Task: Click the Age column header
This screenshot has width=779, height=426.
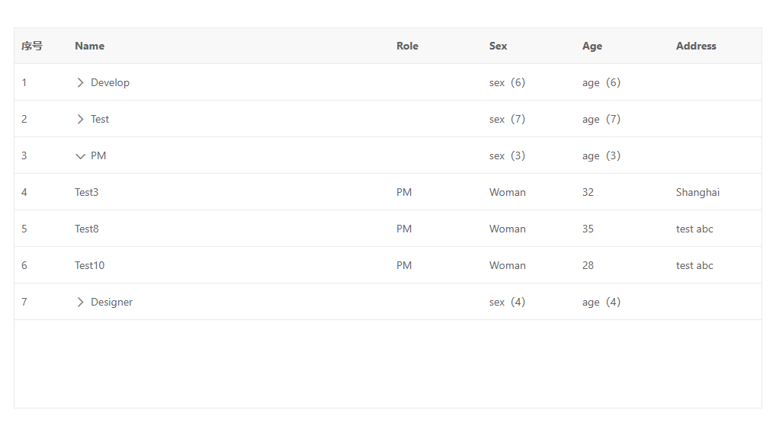Action: 591,46
